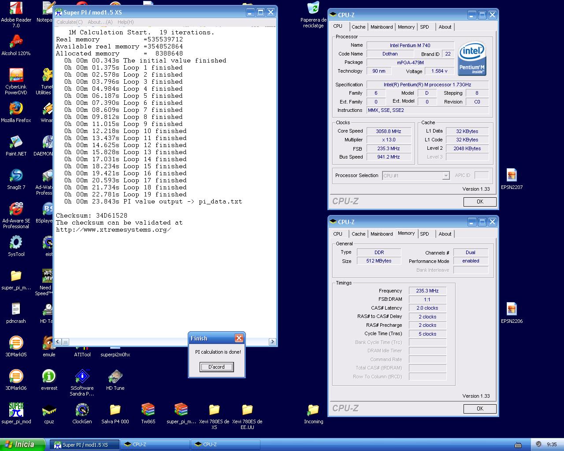Open the Tw865 archive icon
Screen dimensions: 564x451
coord(148,410)
